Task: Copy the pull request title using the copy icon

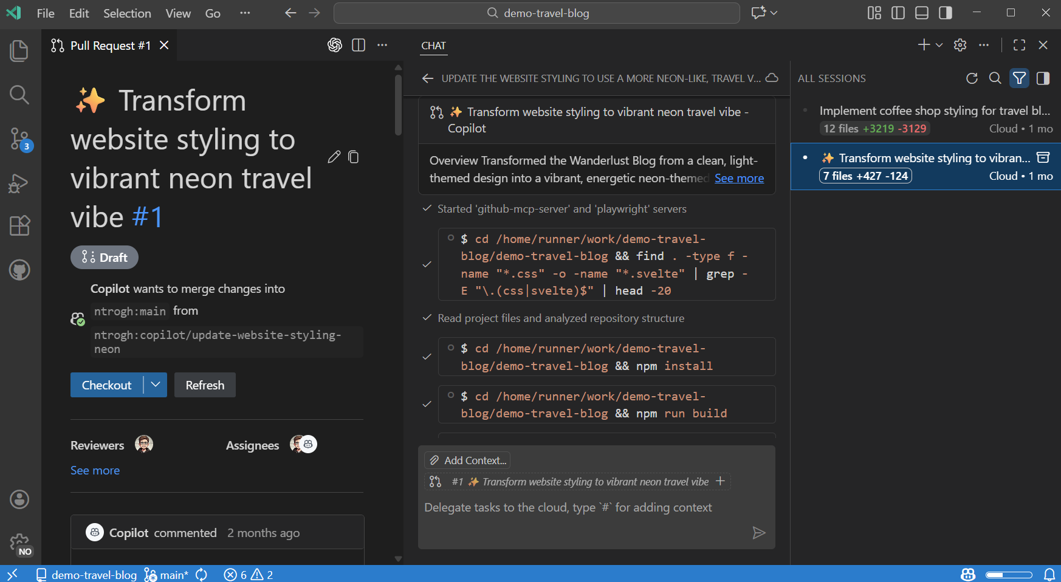Action: tap(354, 157)
